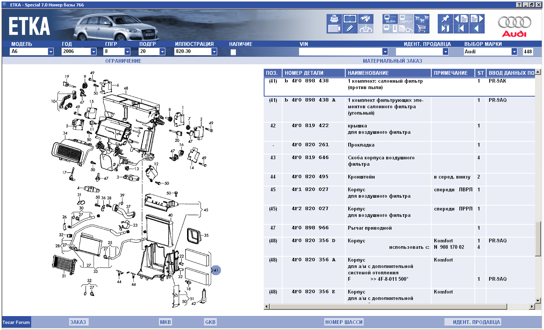The height and width of the screenshot is (330, 544).
Task: Open the ELSA link icon
Action: 390,19
